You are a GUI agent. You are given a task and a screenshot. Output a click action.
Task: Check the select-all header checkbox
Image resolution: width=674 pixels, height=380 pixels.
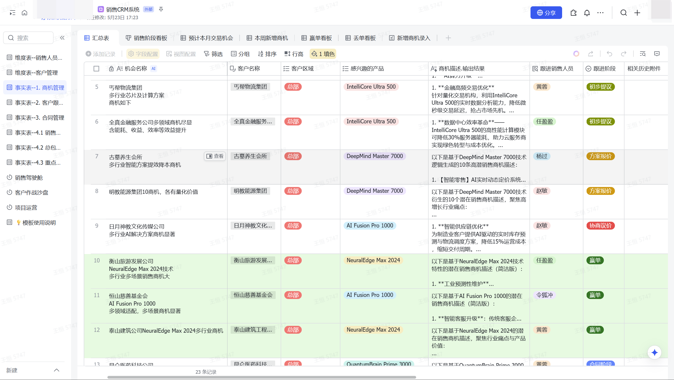point(96,69)
